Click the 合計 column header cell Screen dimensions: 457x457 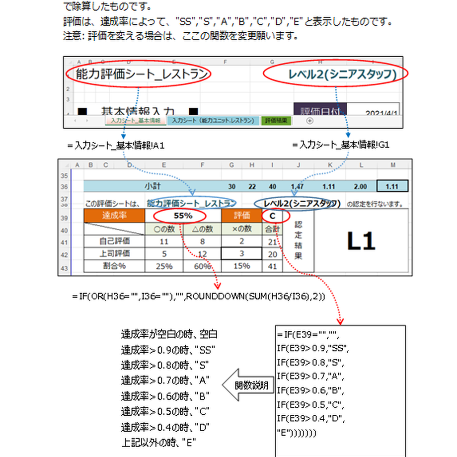tap(272, 229)
